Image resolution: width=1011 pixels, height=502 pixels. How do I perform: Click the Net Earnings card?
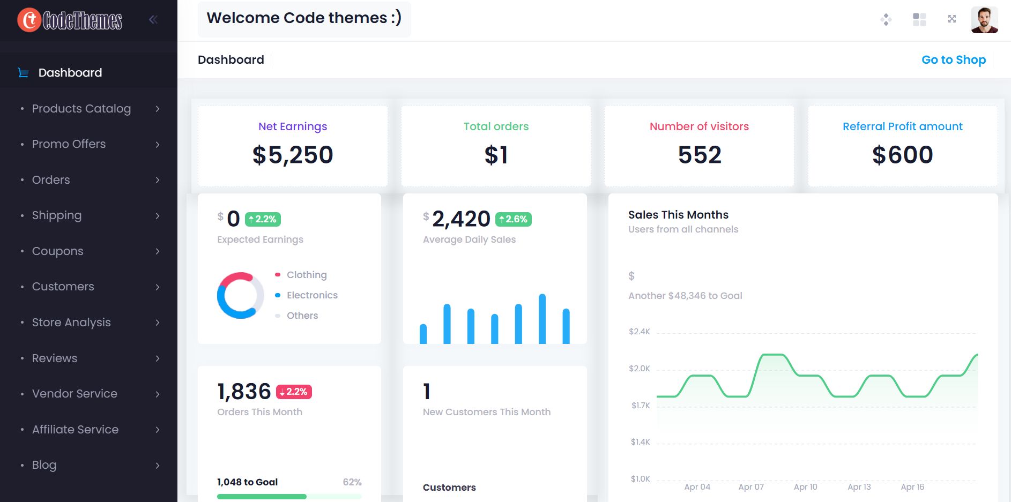[x=293, y=146]
